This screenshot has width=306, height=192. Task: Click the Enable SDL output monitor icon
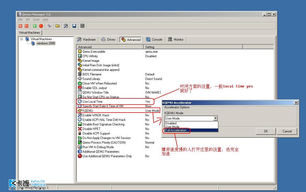point(80,88)
